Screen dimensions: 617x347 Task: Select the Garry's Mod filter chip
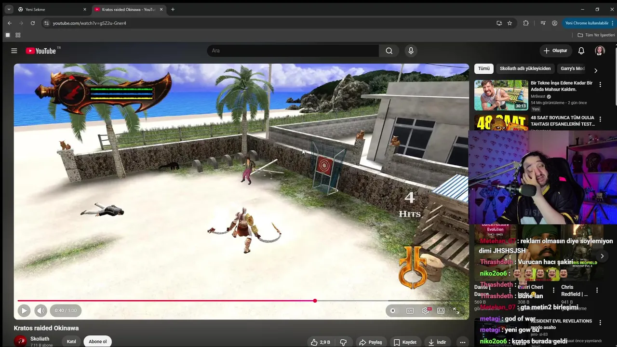(x=572, y=68)
